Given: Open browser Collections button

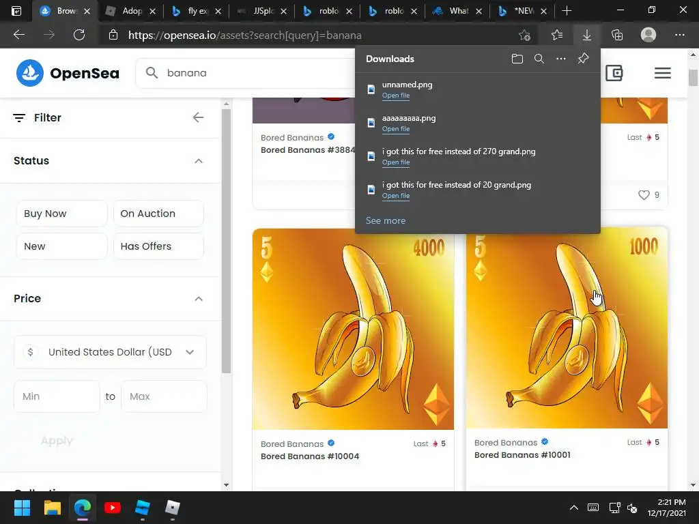Looking at the screenshot, I should point(617,35).
